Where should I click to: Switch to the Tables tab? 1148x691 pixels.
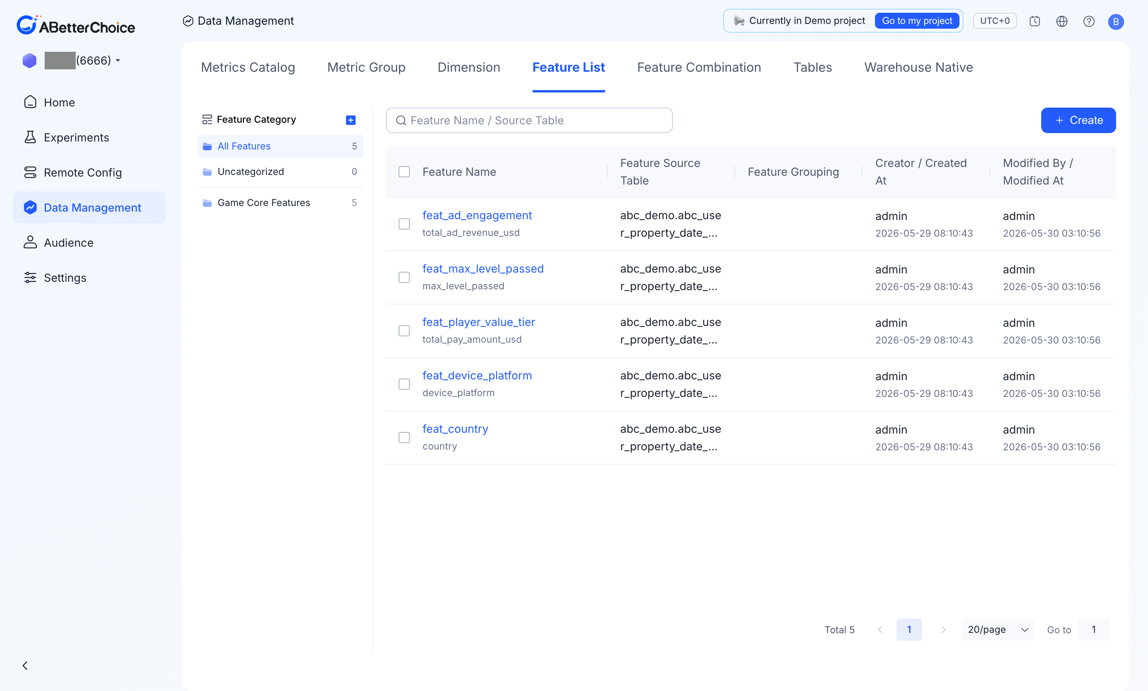pyautogui.click(x=813, y=67)
